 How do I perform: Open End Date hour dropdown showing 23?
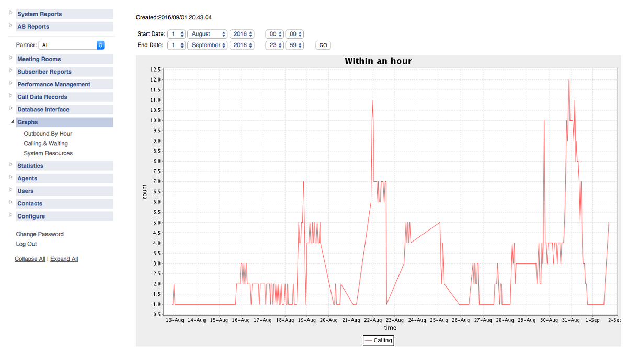coord(275,45)
